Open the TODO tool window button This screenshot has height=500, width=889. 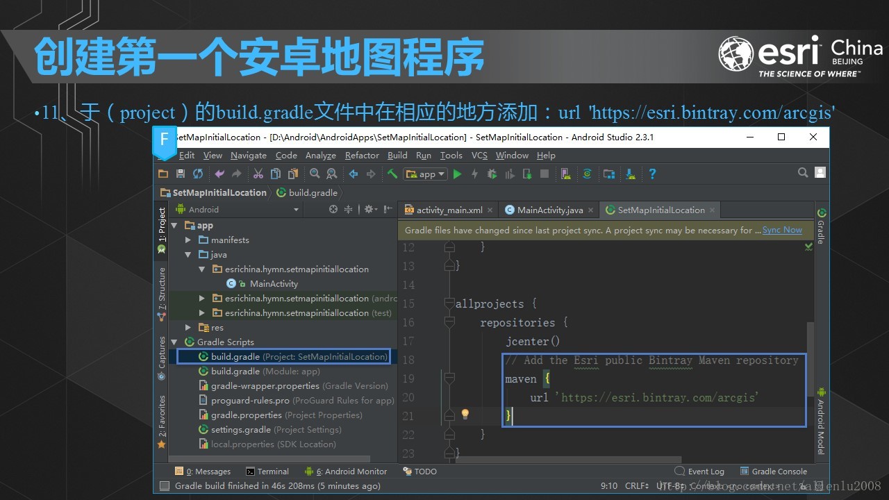click(420, 471)
